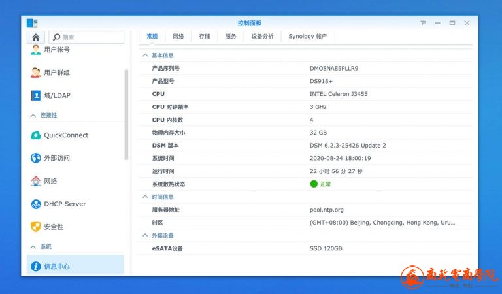Click the CPU 时钟频率 label
Image resolution: width=502 pixels, height=294 pixels.
tap(170, 107)
